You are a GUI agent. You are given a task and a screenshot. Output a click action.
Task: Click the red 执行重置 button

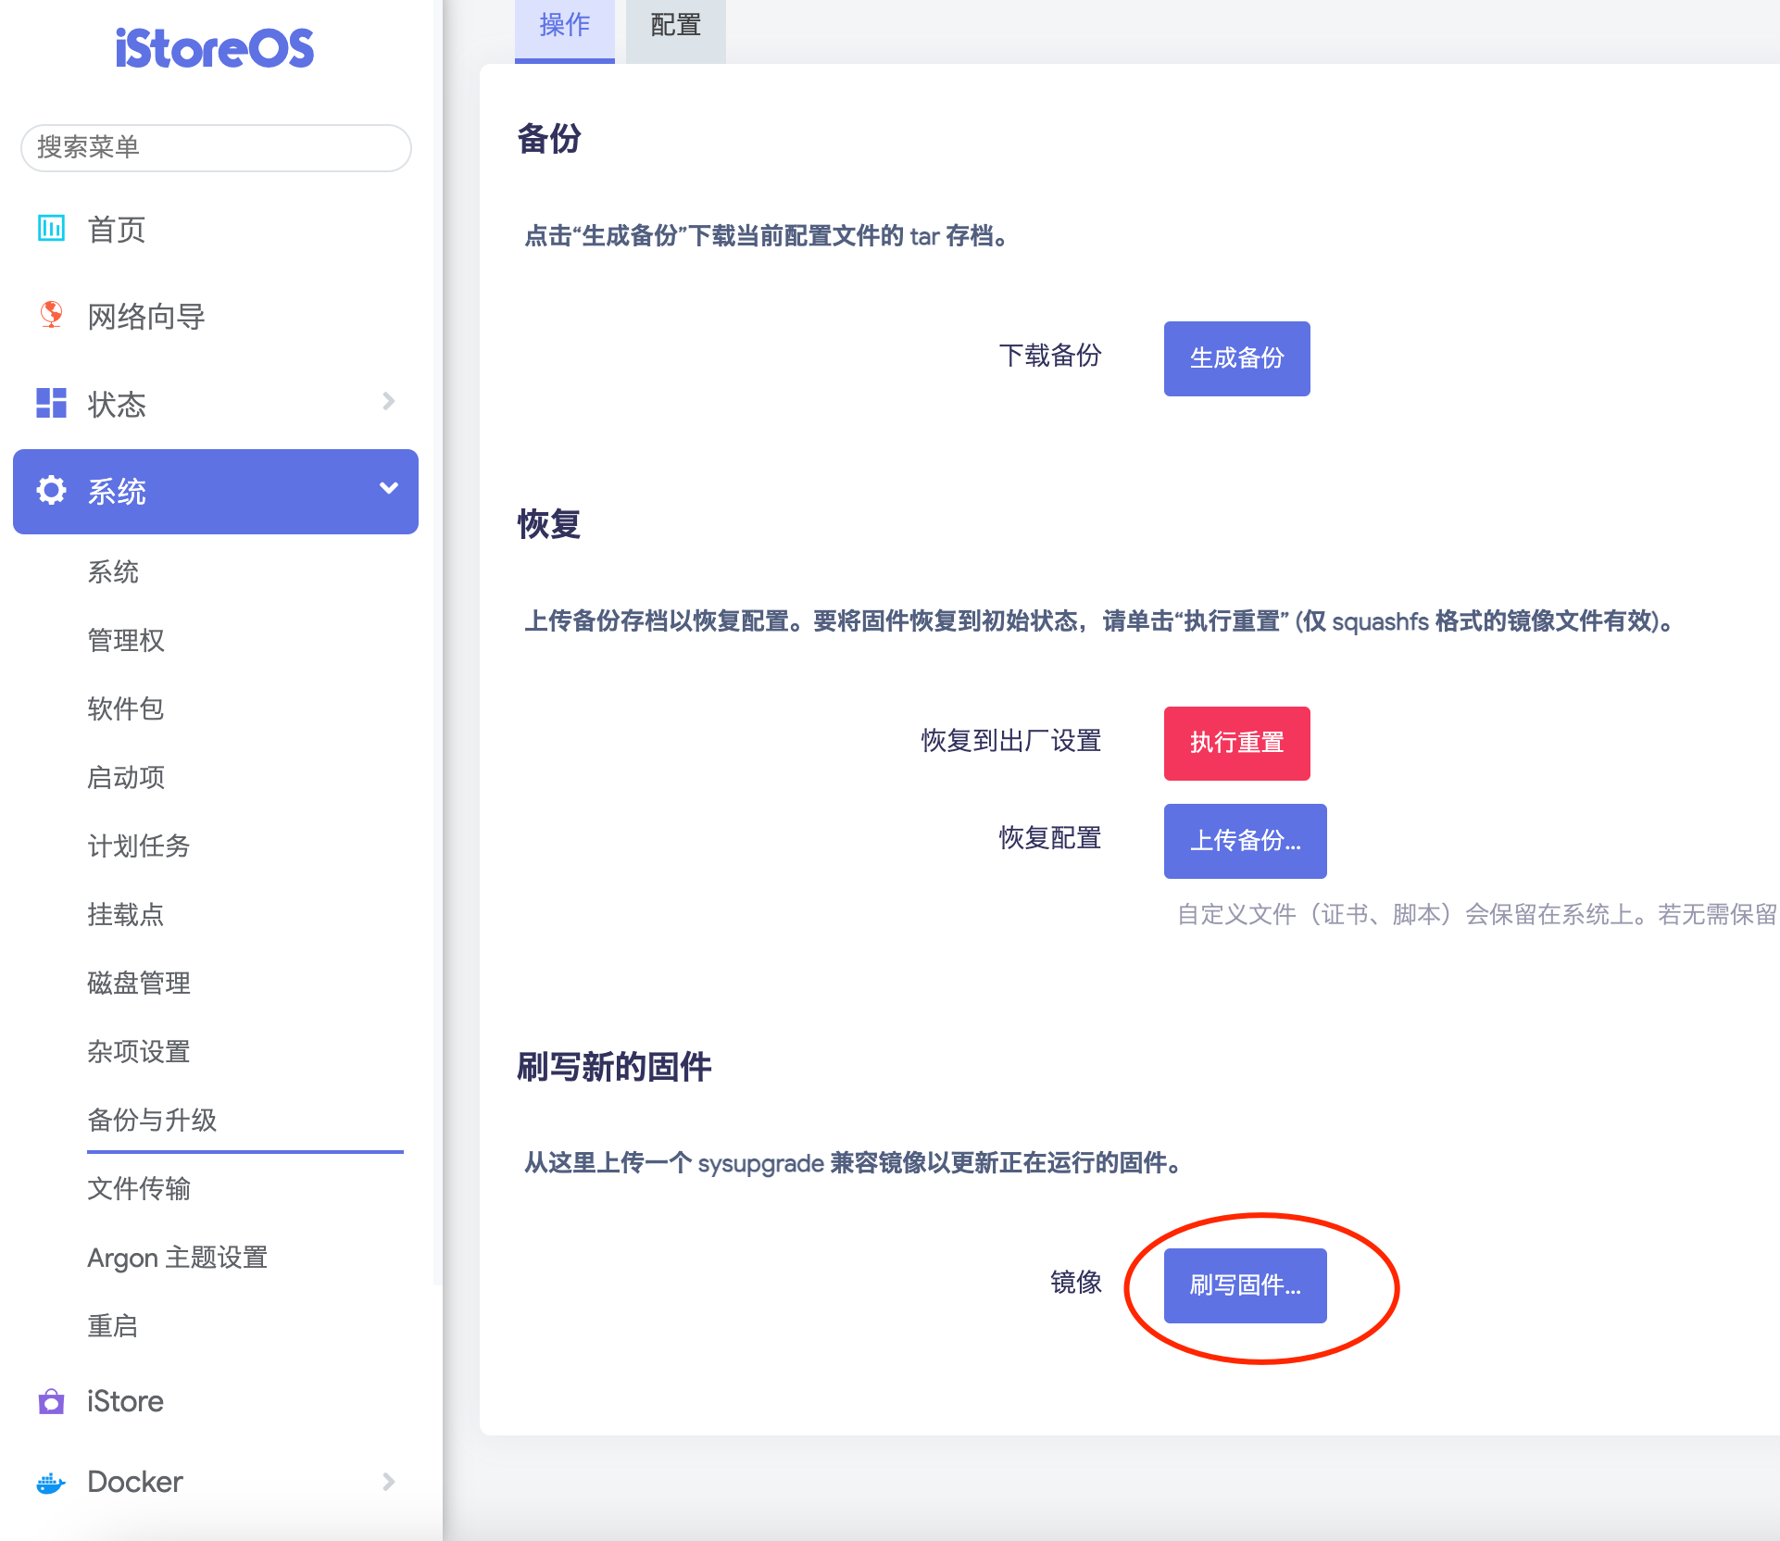click(1236, 743)
